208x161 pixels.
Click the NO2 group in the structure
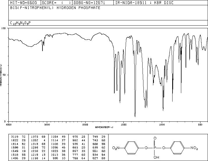[x=194, y=148]
